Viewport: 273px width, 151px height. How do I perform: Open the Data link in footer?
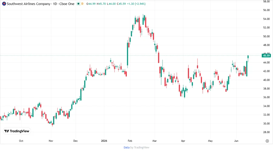pos(126,147)
